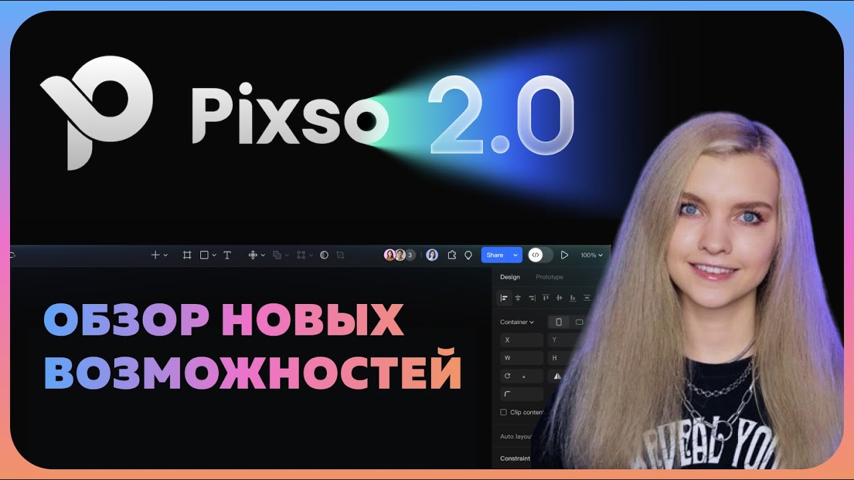Click the Play present prototype icon

pyautogui.click(x=564, y=255)
